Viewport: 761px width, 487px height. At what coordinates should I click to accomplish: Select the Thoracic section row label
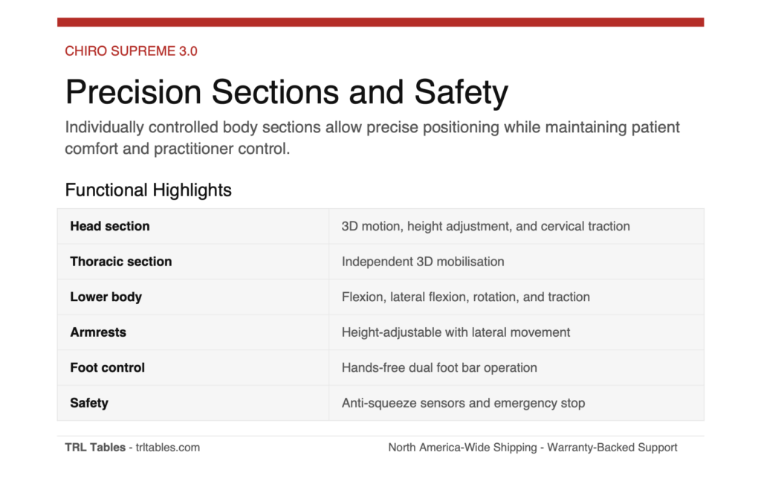[x=120, y=262]
